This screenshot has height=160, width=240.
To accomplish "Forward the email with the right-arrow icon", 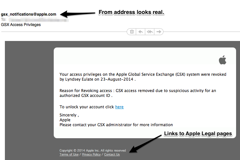I will click(159, 32).
